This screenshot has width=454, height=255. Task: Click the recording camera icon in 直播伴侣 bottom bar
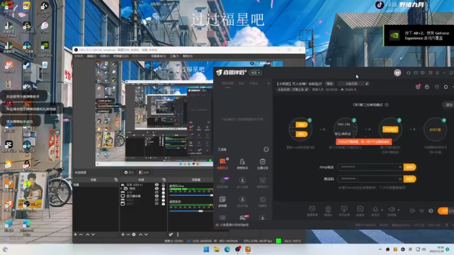point(413,211)
